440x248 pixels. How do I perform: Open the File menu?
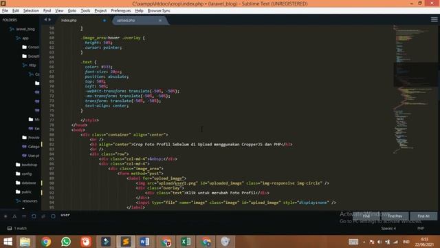click(x=5, y=11)
